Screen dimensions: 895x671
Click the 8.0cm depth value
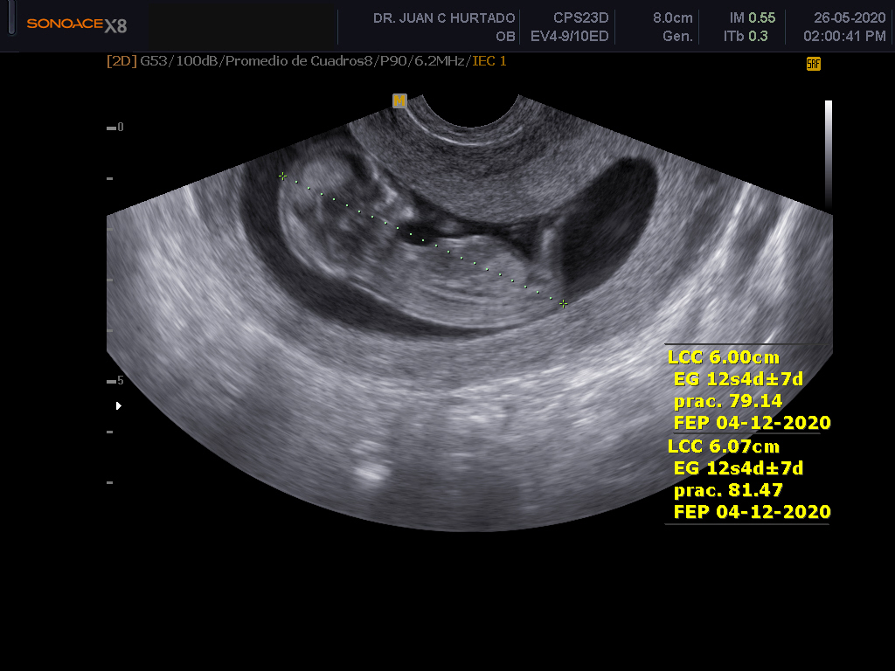click(x=673, y=18)
